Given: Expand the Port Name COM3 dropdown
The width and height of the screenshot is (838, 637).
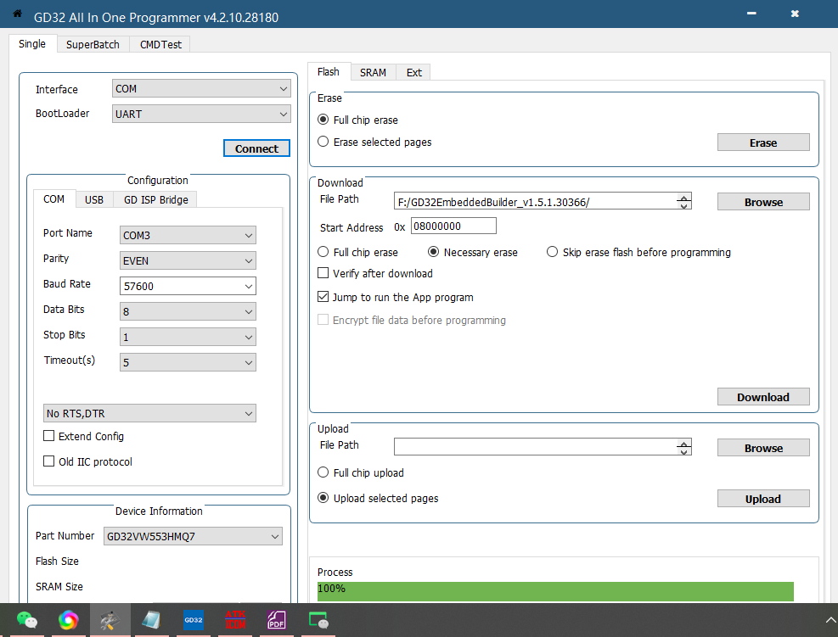Looking at the screenshot, I should [x=188, y=235].
